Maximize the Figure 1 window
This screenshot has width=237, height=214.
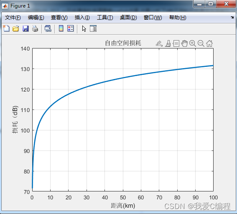(x=211, y=4)
